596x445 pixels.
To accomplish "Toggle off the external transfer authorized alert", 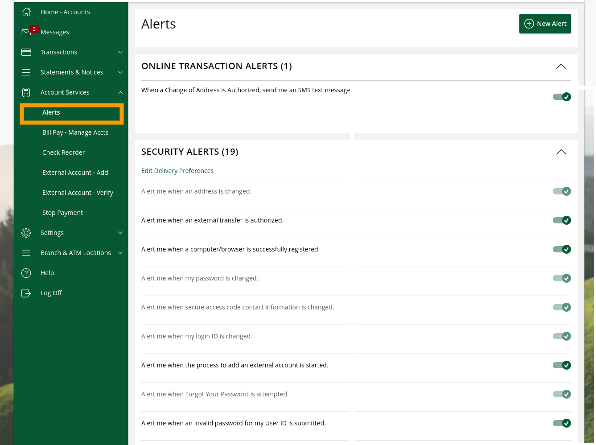I will (x=562, y=220).
